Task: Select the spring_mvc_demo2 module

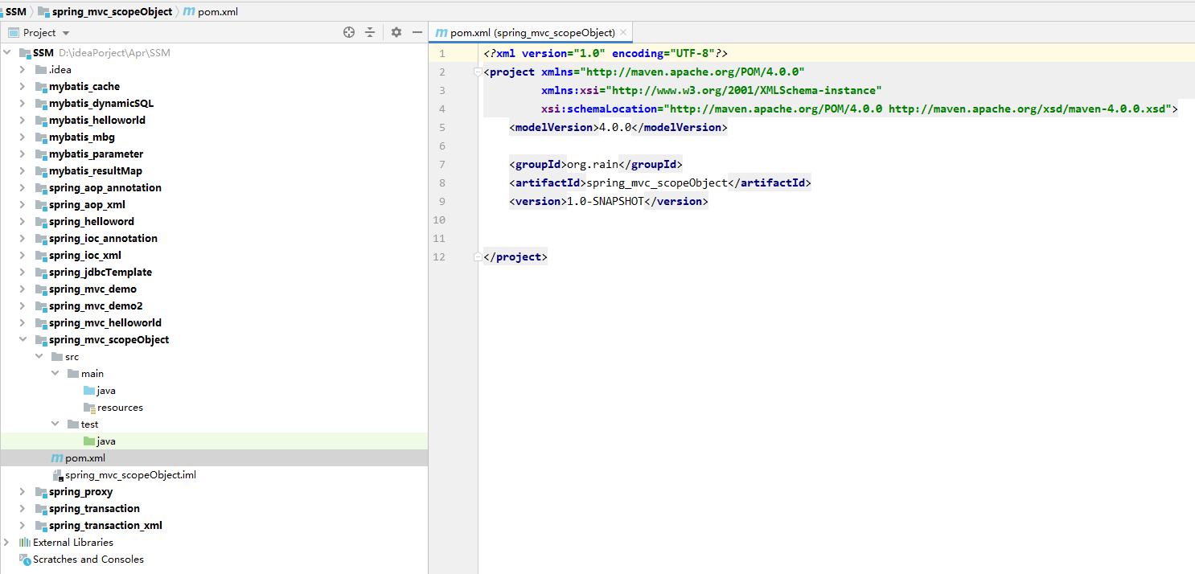Action: [96, 306]
